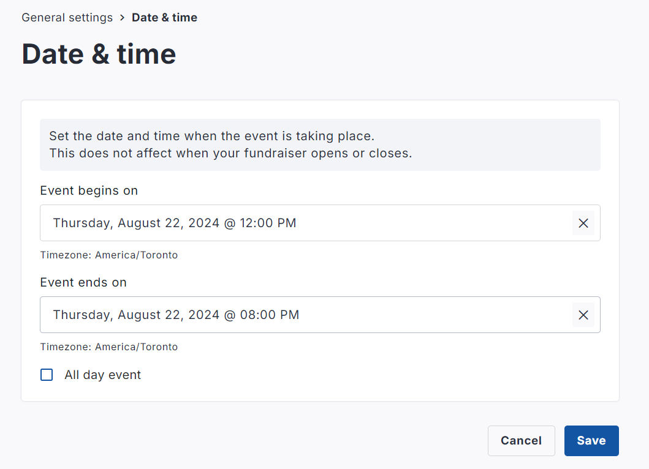Click the 'does not affect fundraiser' notice line
The image size is (649, 469).
(230, 153)
